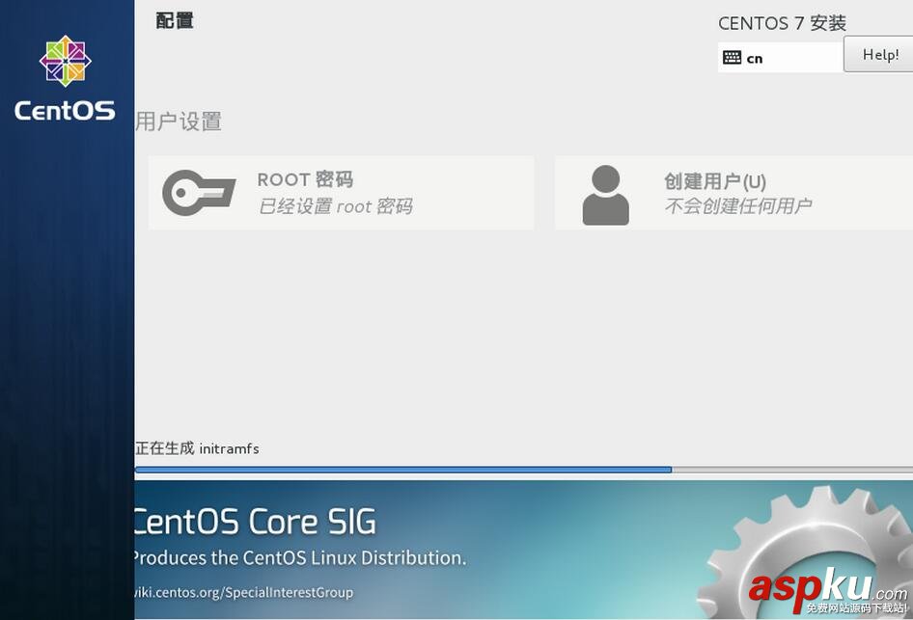The height and width of the screenshot is (620, 913).
Task: Click the wiki.centos.org/SpecialInterestGroup link
Action: pyautogui.click(x=243, y=592)
